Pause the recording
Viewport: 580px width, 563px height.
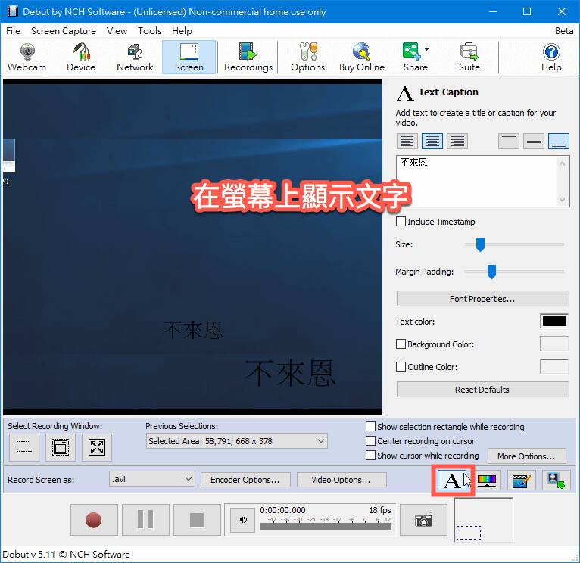pos(145,520)
